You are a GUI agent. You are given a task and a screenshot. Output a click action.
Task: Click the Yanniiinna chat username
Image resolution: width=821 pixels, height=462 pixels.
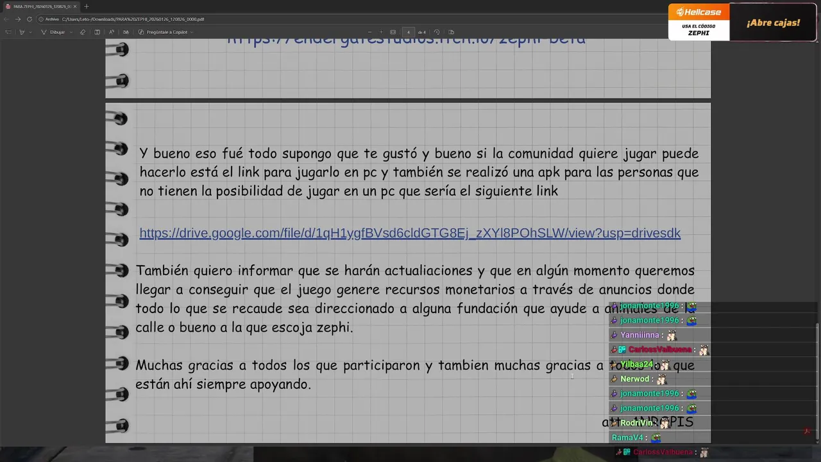[639, 335]
